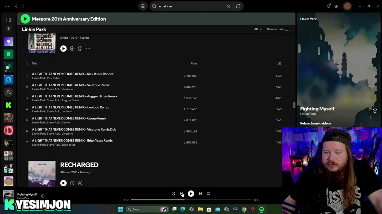This screenshot has width=382, height=214.
Task: Play the RECHARGED album
Action: pos(63,183)
